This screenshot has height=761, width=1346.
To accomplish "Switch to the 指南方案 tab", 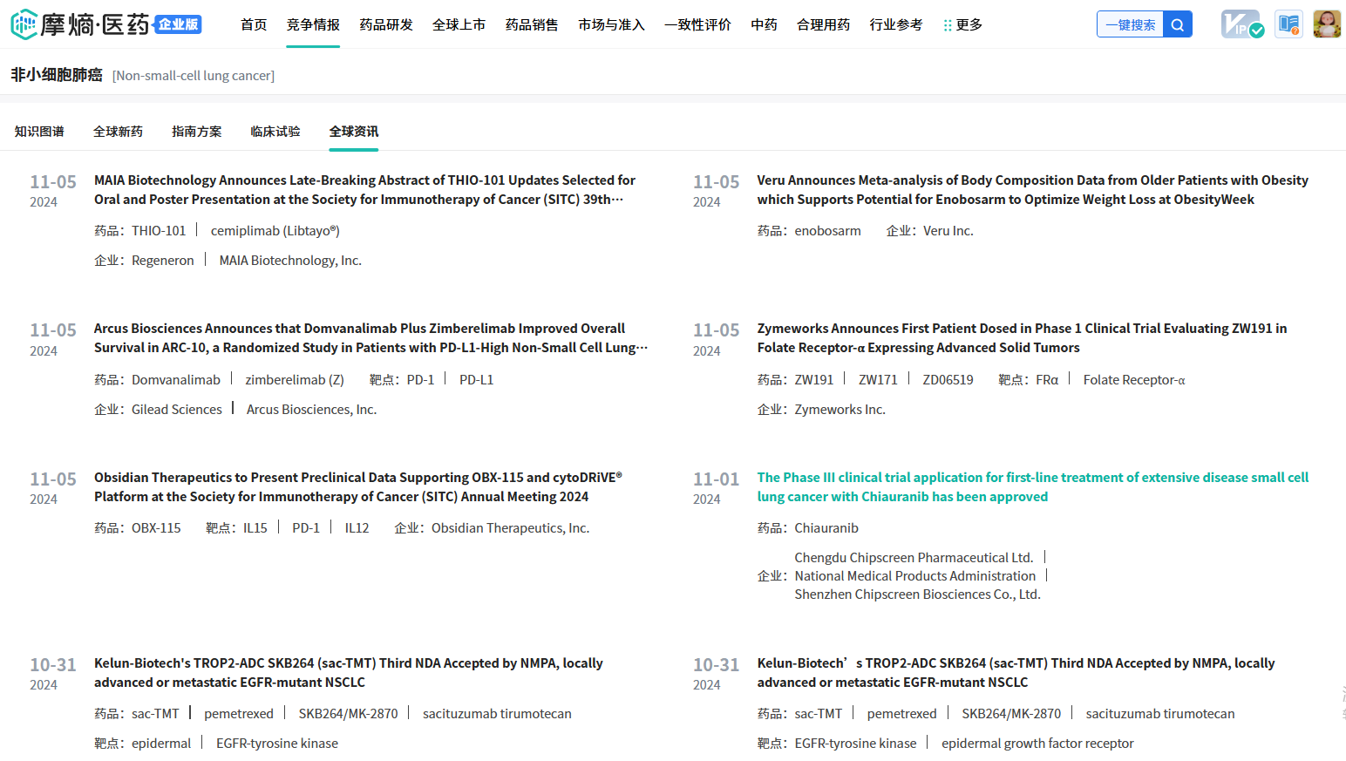I will [x=196, y=132].
